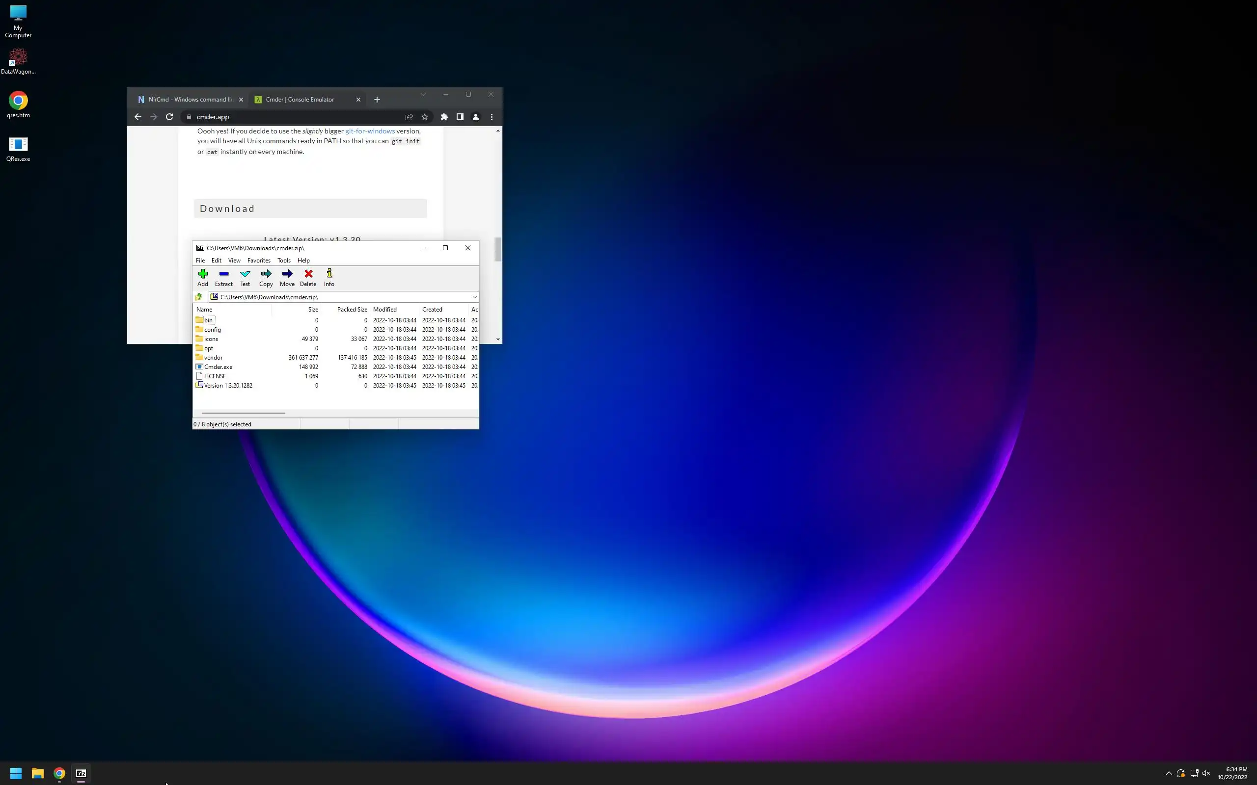Click the Move icon in 7-Zip toolbar
Viewport: 1257px width, 785px height.
(x=287, y=277)
